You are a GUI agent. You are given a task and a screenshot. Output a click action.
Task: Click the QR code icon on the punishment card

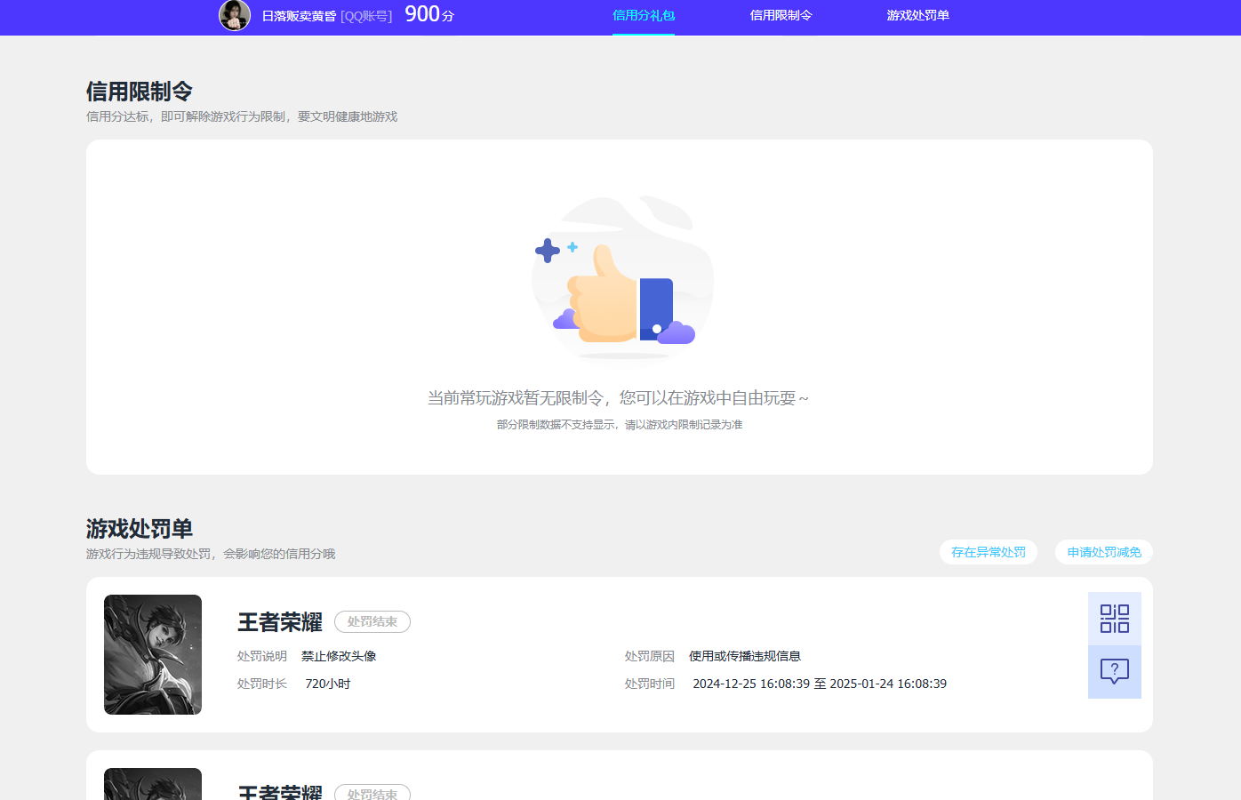[1114, 620]
